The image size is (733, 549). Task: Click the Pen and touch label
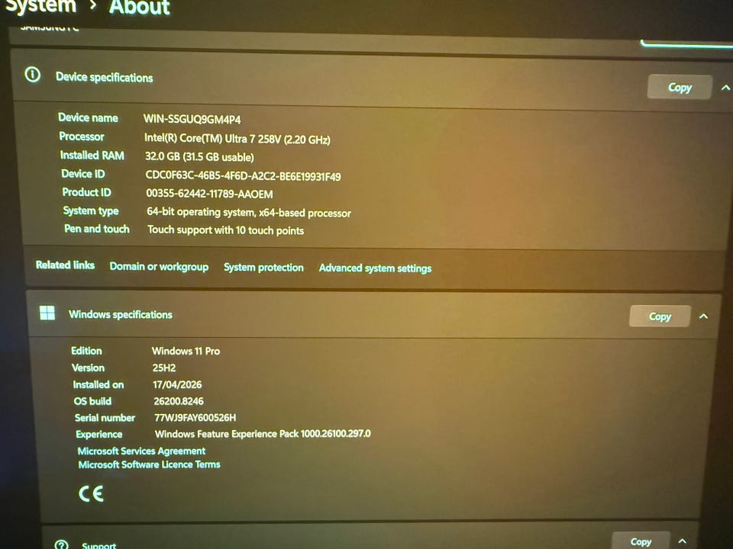tap(97, 229)
